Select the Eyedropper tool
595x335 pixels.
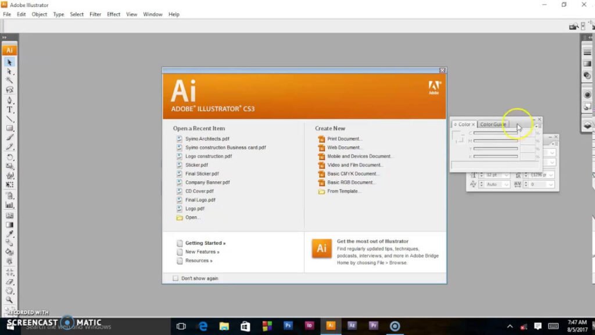[9, 234]
